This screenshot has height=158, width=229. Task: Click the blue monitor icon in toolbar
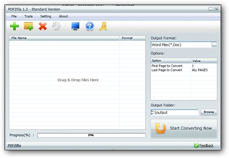(75, 26)
